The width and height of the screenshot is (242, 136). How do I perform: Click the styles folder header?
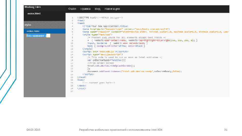(45, 25)
